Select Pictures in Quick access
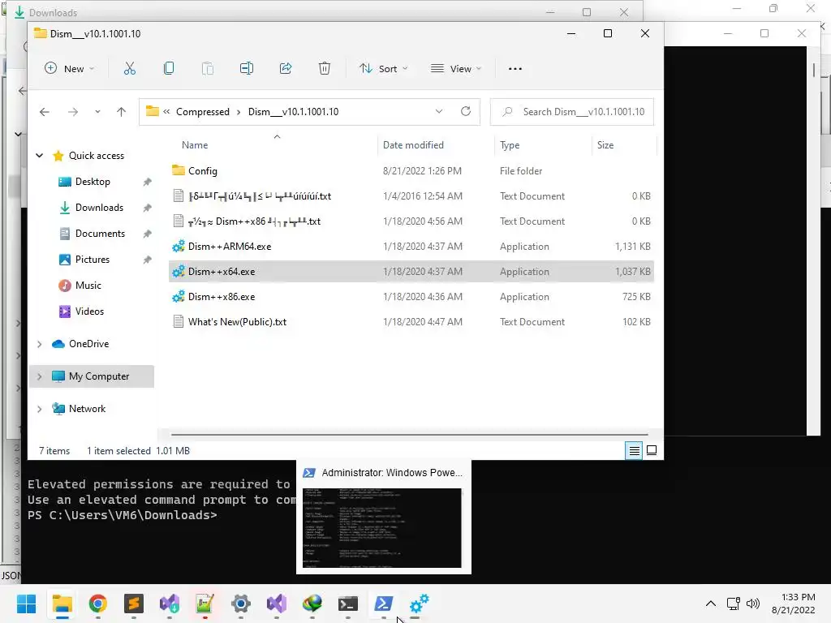This screenshot has width=831, height=623. pyautogui.click(x=92, y=260)
